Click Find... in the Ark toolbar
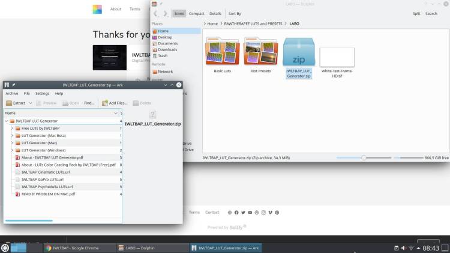 (x=89, y=103)
